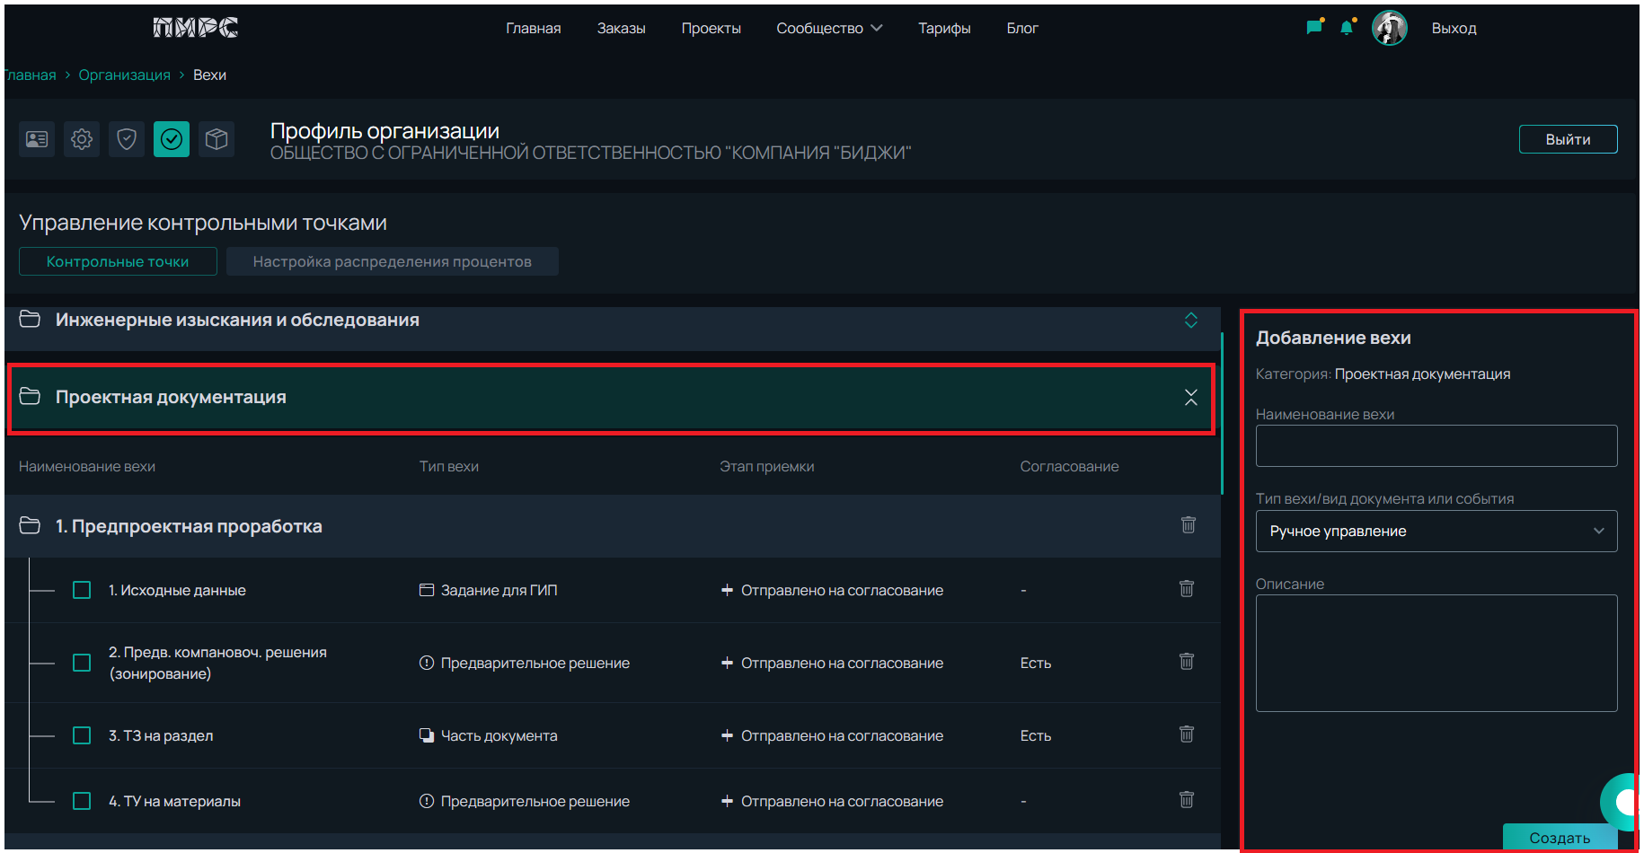
Task: Go to 'Проекты' in the top navigation
Action: coord(711,29)
